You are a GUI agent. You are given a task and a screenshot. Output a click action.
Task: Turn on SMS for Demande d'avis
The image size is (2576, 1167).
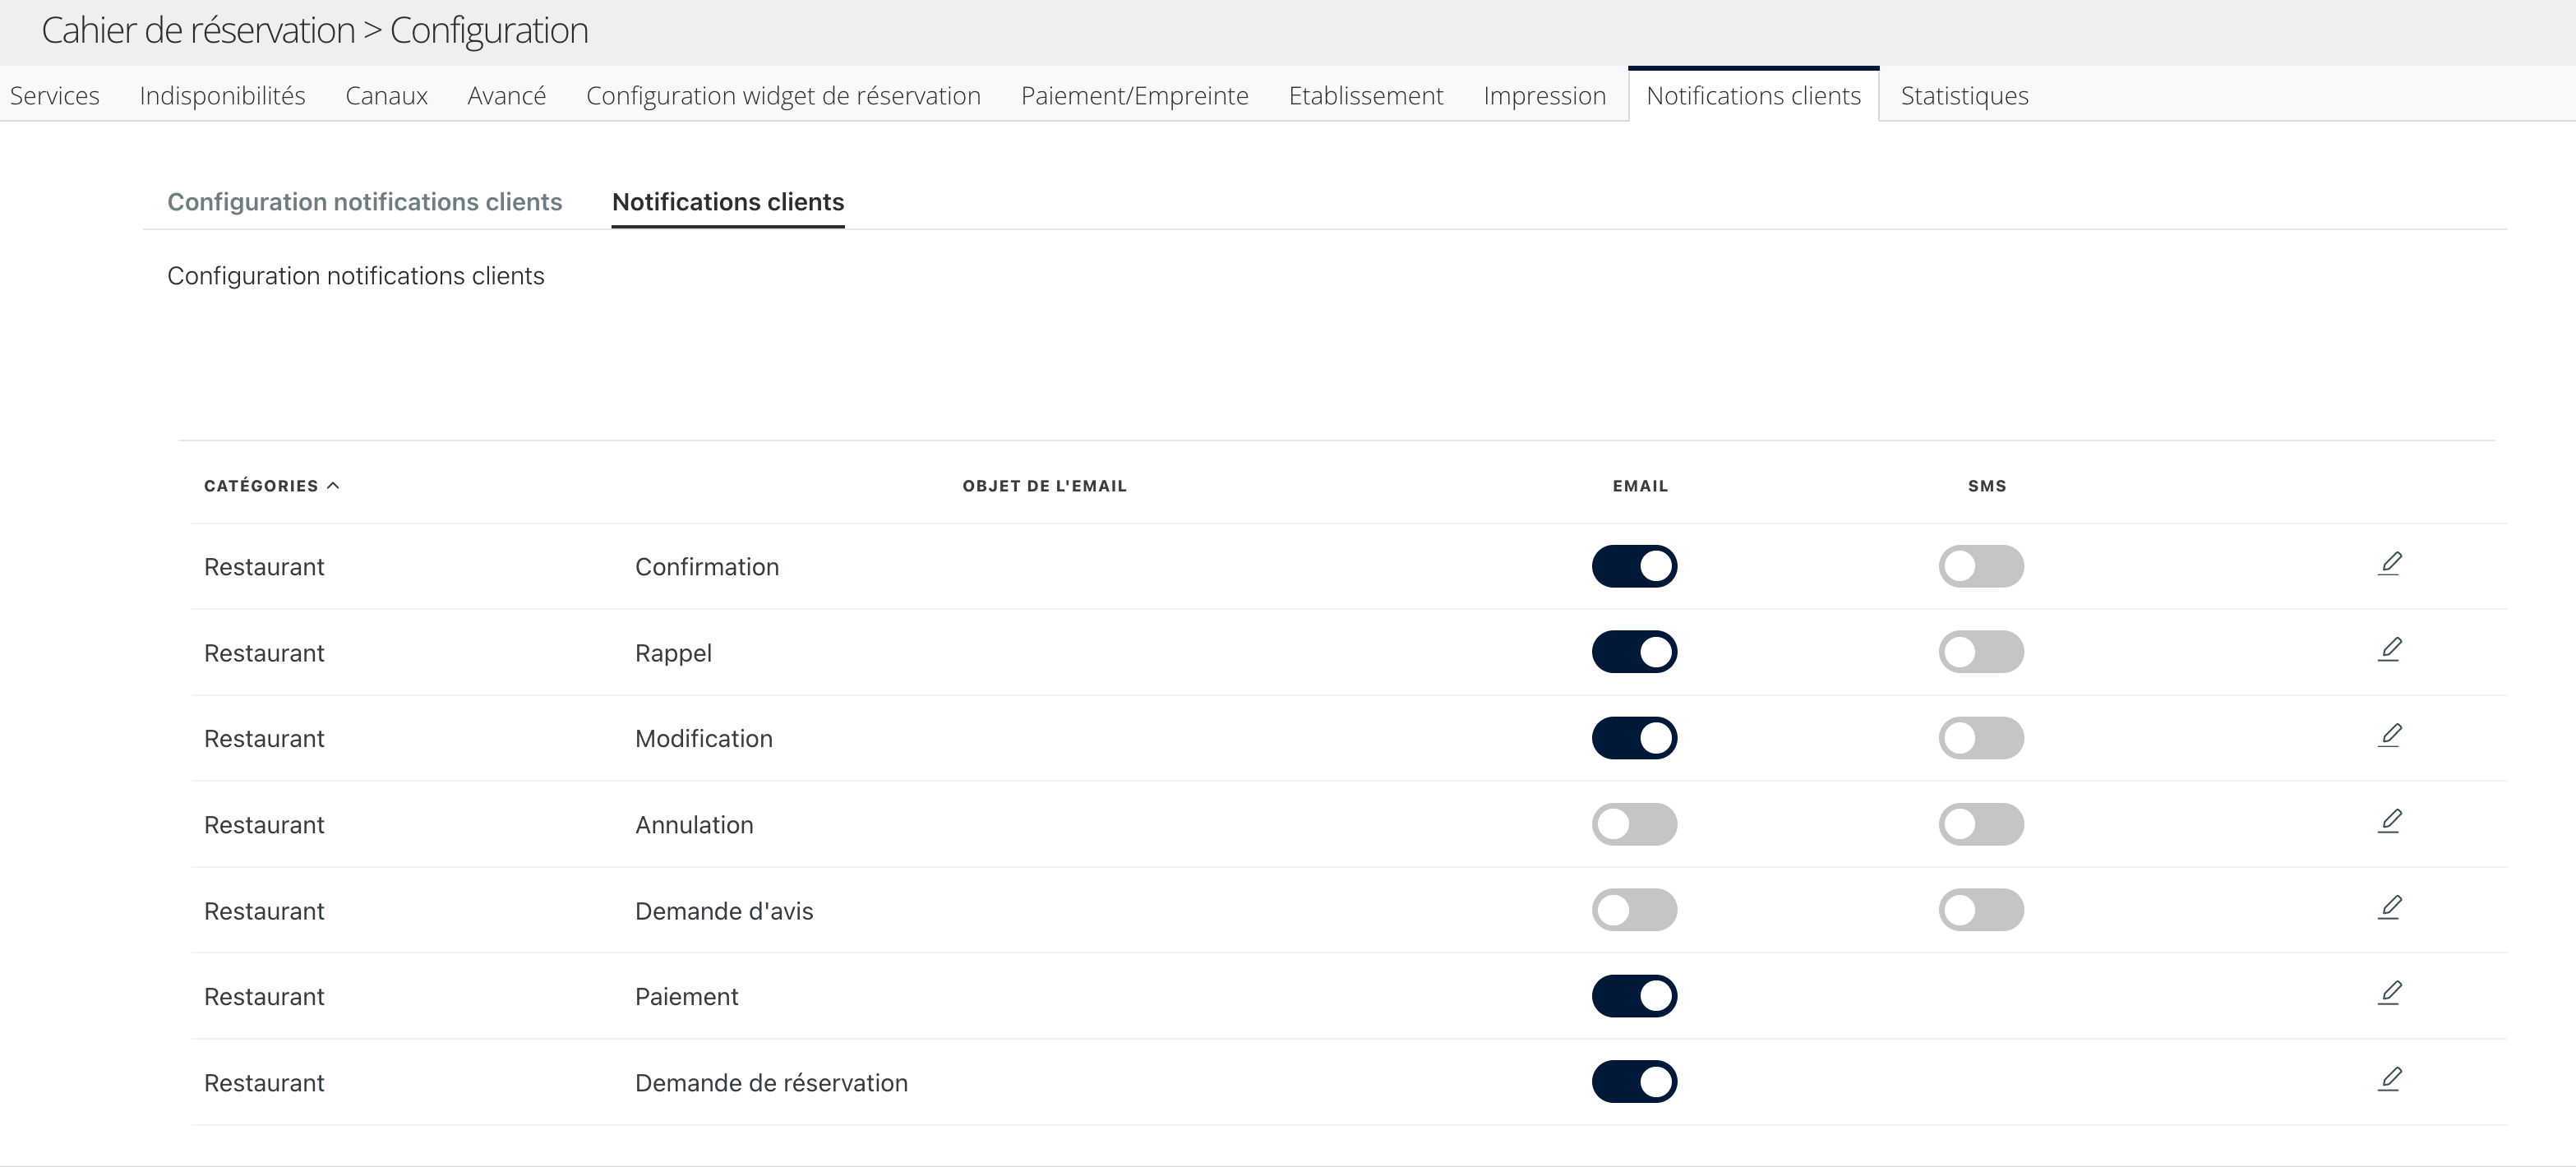coord(1980,910)
